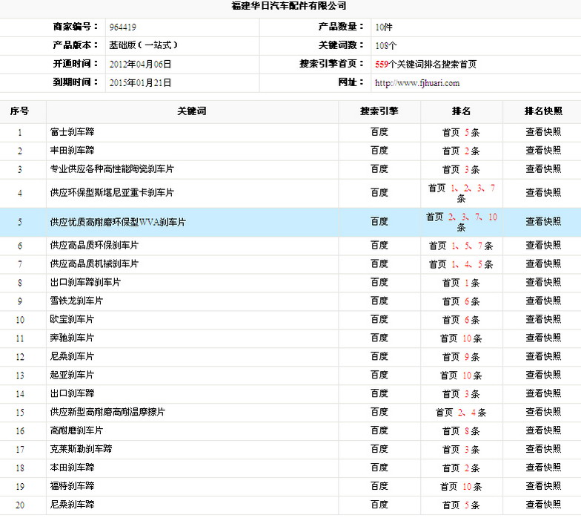The image size is (581, 518).
Task: View 查看快照 for 本田刹车蹄
Action: (x=543, y=468)
